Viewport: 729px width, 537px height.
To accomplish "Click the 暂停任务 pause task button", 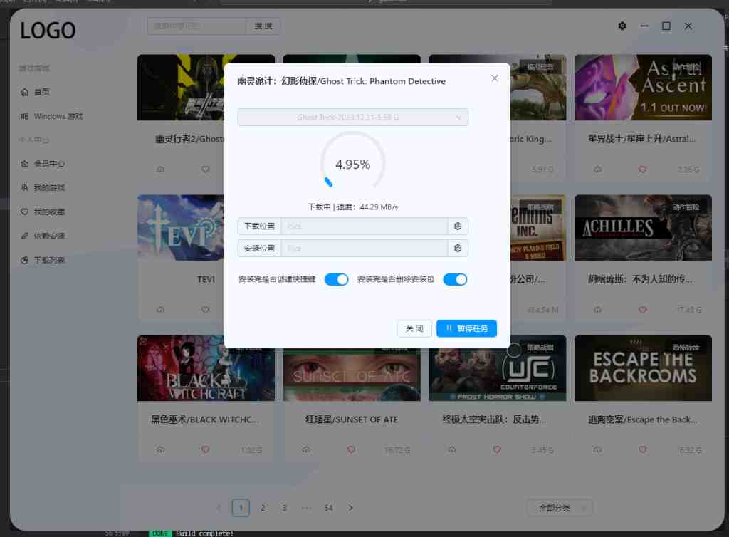I will pyautogui.click(x=466, y=328).
